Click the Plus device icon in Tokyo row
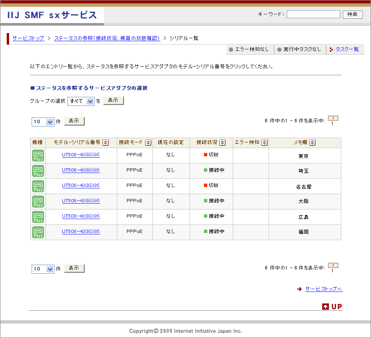The image size is (371, 338). point(38,156)
